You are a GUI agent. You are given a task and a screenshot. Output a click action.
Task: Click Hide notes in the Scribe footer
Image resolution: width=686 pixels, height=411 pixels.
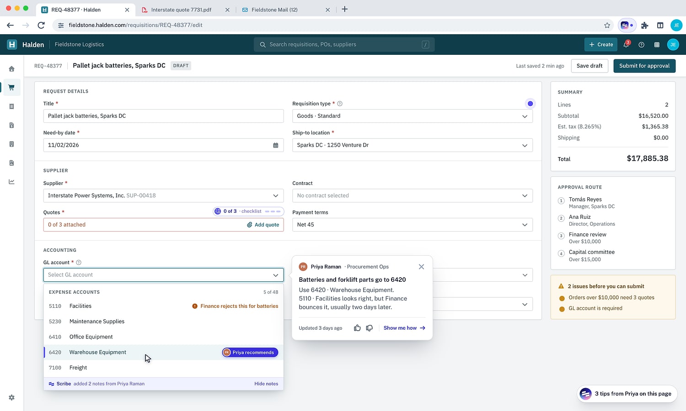pos(266,384)
